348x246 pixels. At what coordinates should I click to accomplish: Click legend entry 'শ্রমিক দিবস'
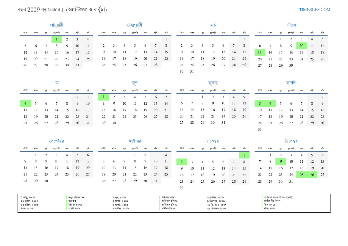click(x=74, y=208)
